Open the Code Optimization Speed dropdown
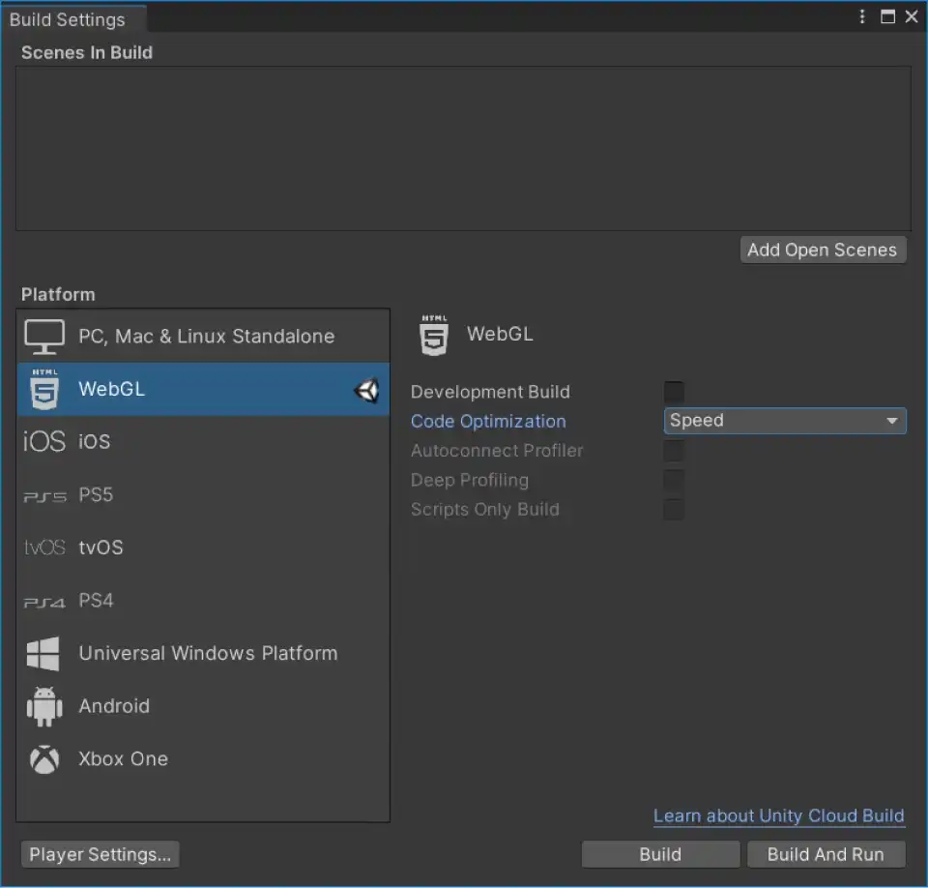 (784, 421)
